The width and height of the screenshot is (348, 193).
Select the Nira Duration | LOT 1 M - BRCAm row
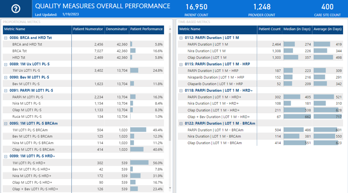pyautogui.click(x=261, y=136)
